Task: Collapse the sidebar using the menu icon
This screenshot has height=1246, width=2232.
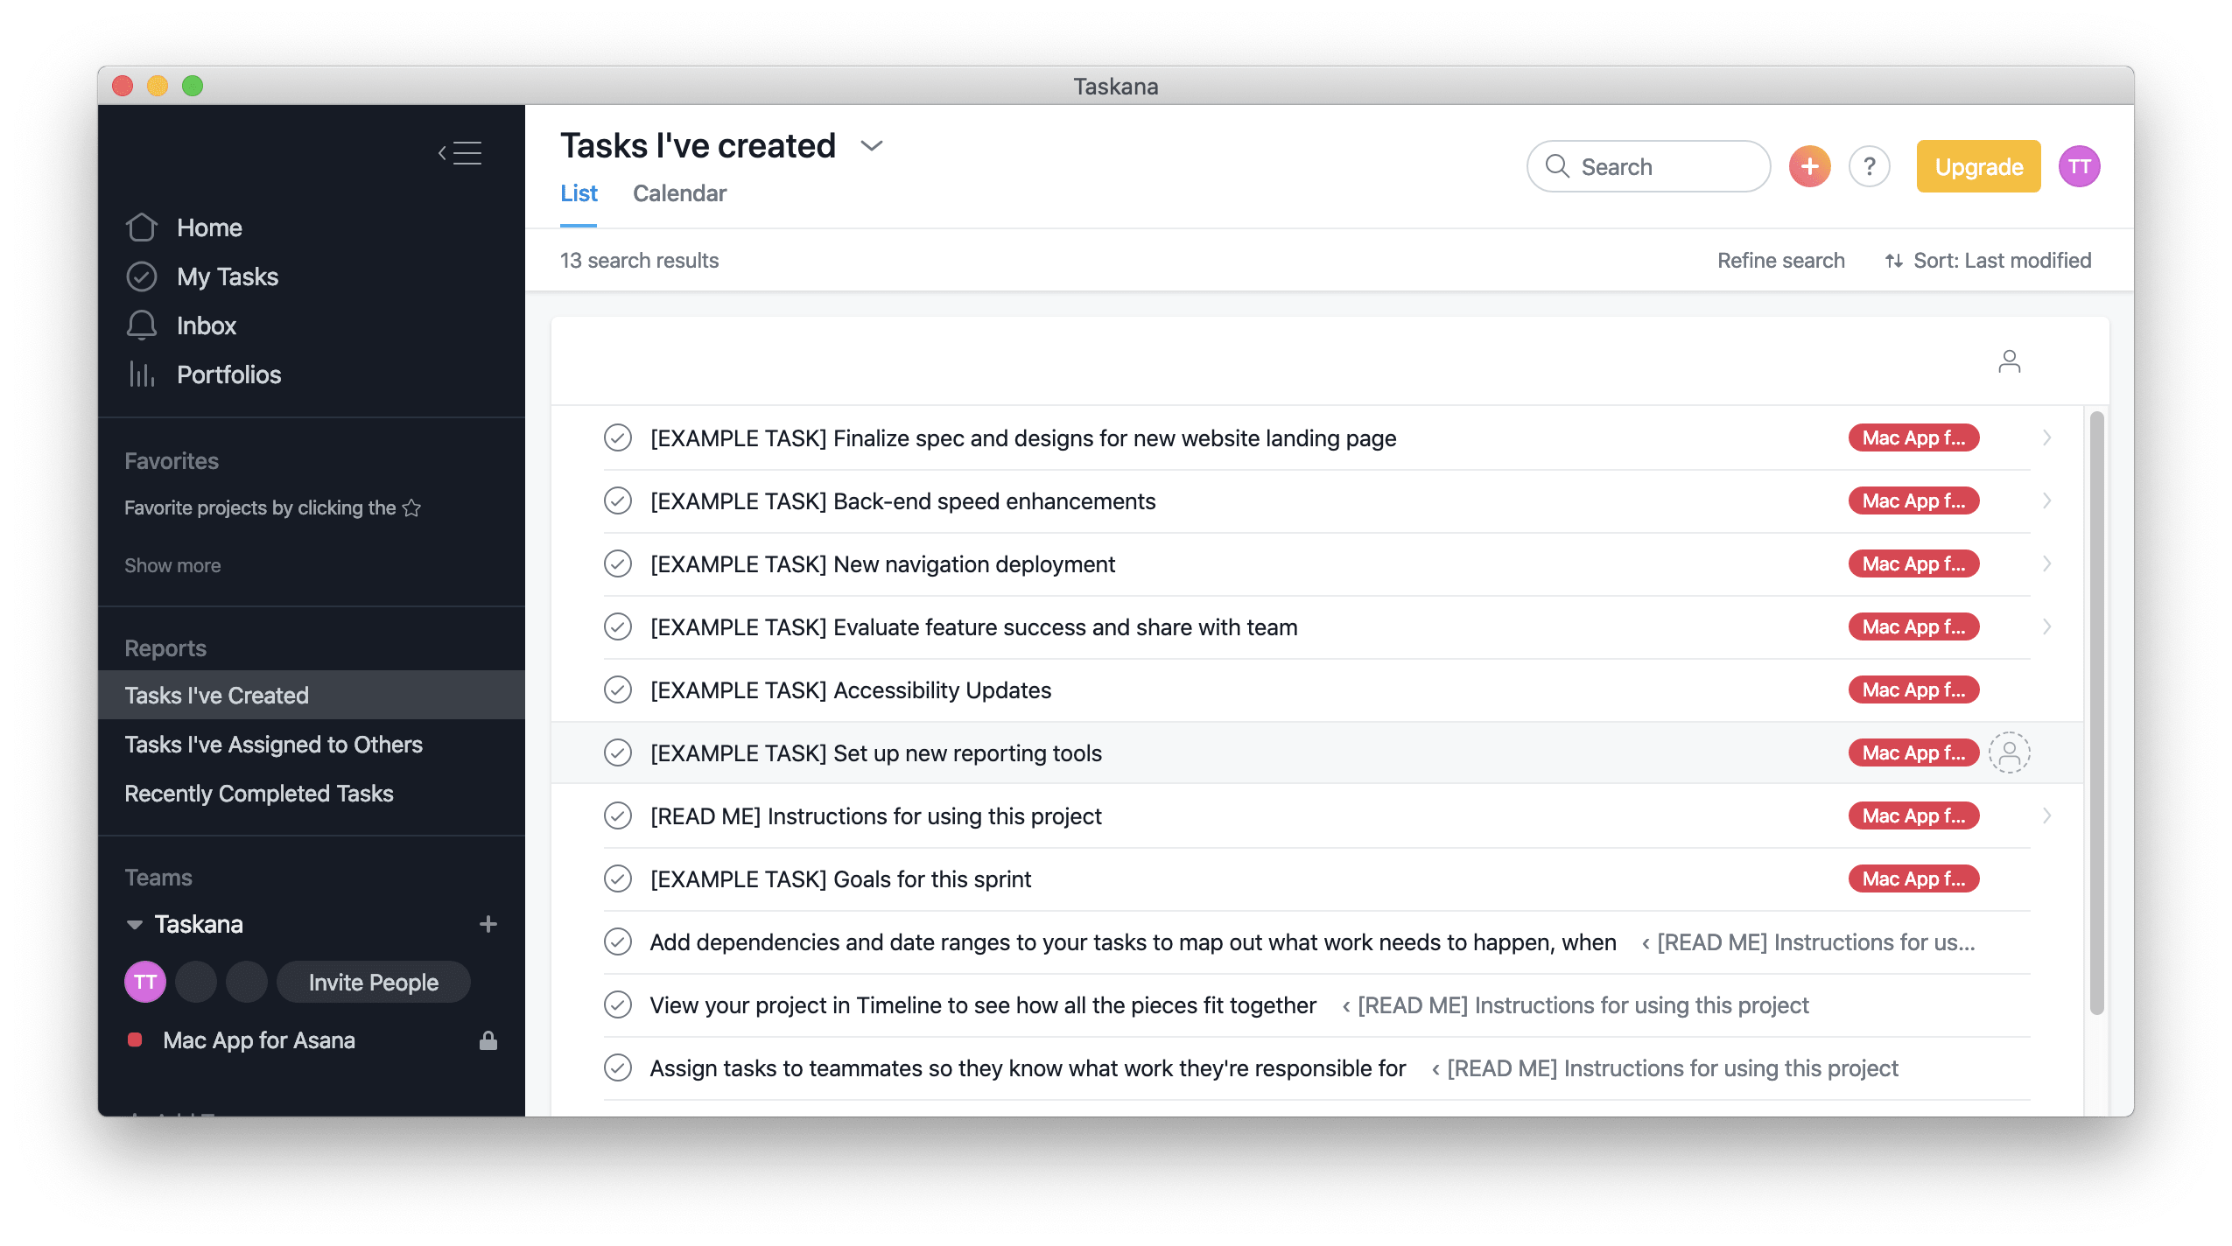Action: 460,153
